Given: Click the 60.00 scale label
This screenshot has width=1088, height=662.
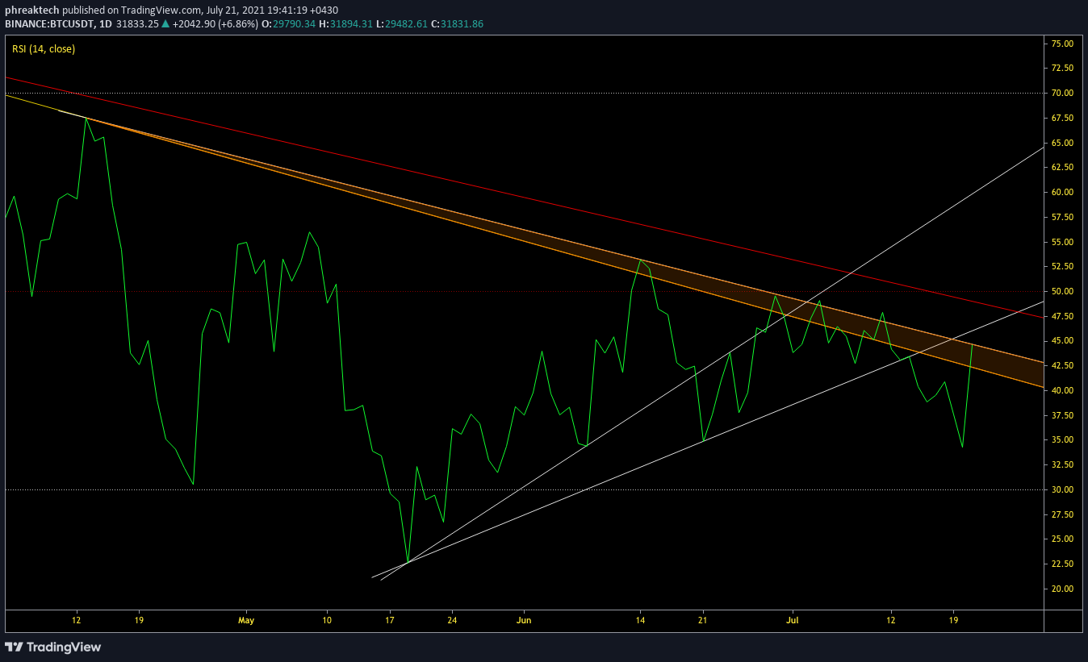Looking at the screenshot, I should (x=1061, y=192).
